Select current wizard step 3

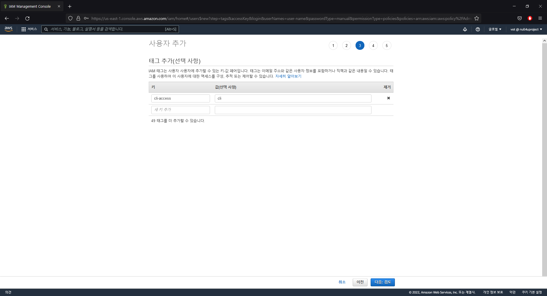point(360,46)
